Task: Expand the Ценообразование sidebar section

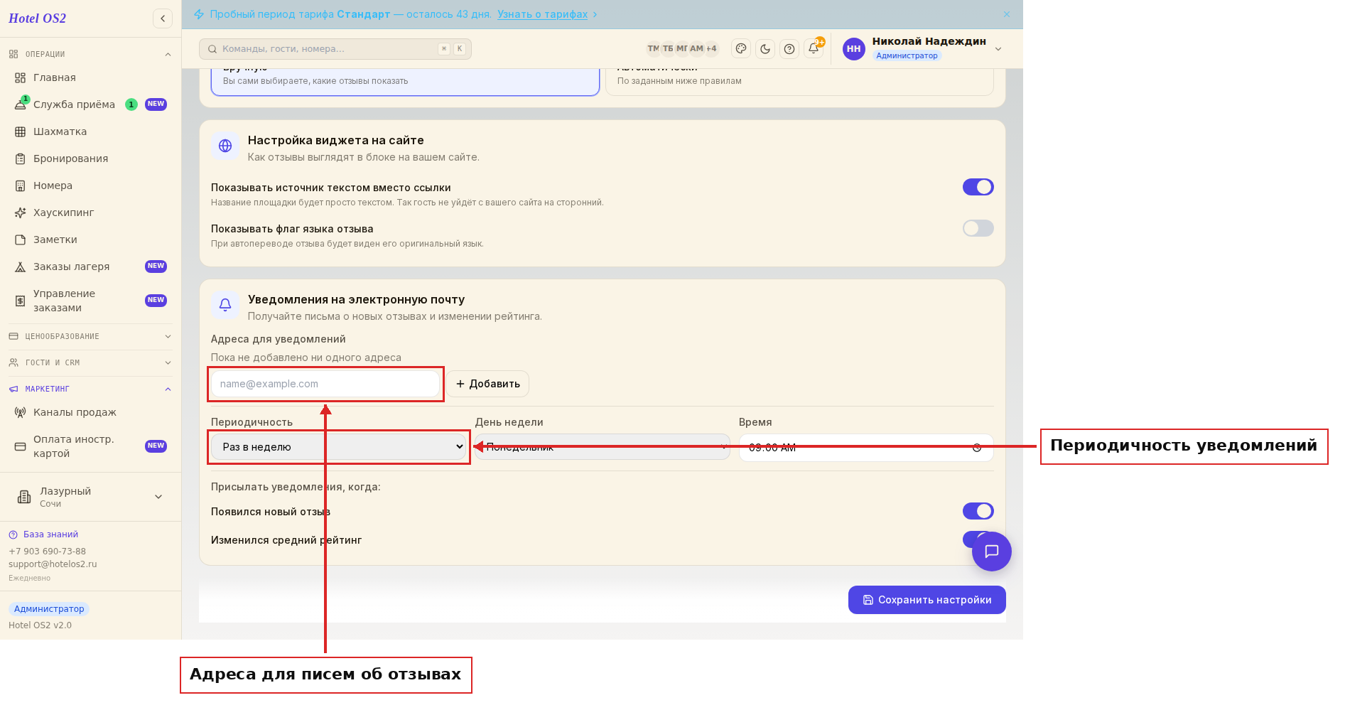Action: point(90,336)
